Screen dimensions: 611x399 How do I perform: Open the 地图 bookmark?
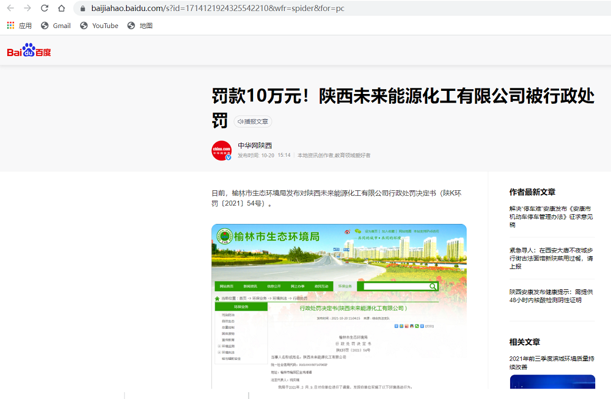140,26
